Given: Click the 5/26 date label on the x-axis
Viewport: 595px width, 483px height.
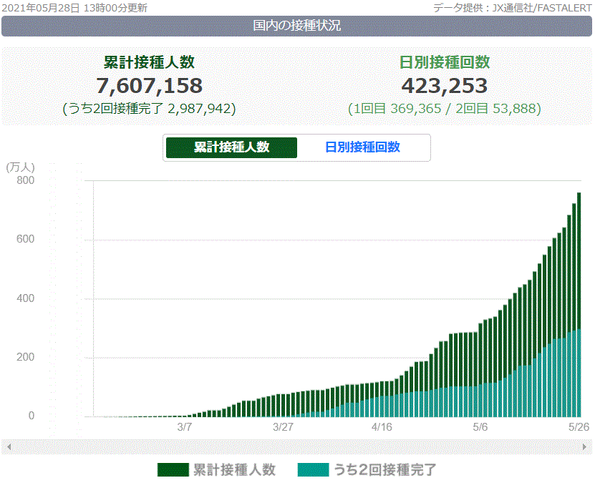Looking at the screenshot, I should (x=578, y=427).
